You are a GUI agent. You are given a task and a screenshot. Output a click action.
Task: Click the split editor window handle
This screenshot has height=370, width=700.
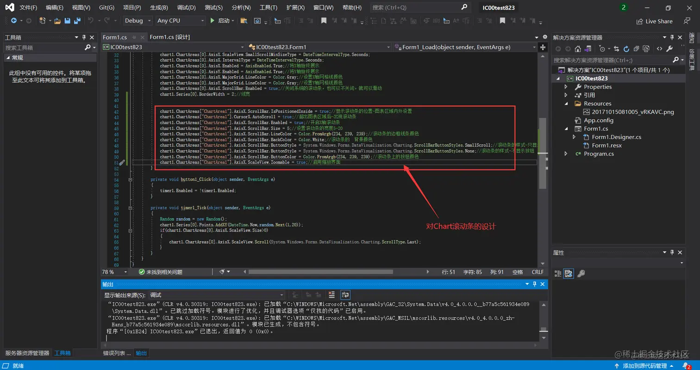tap(543, 47)
